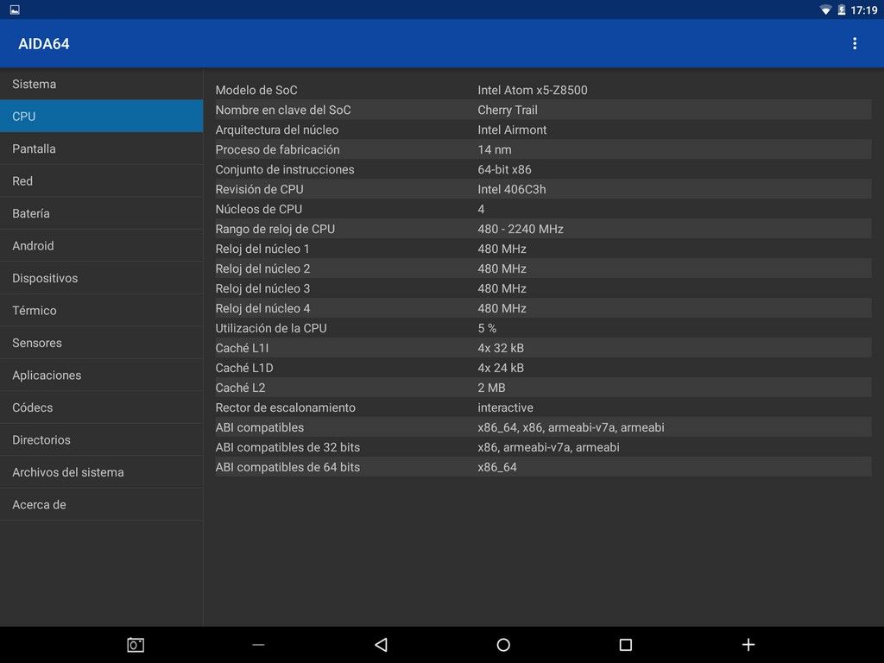Select the interactive governor value
Viewport: 884px width, 663px height.
point(505,407)
